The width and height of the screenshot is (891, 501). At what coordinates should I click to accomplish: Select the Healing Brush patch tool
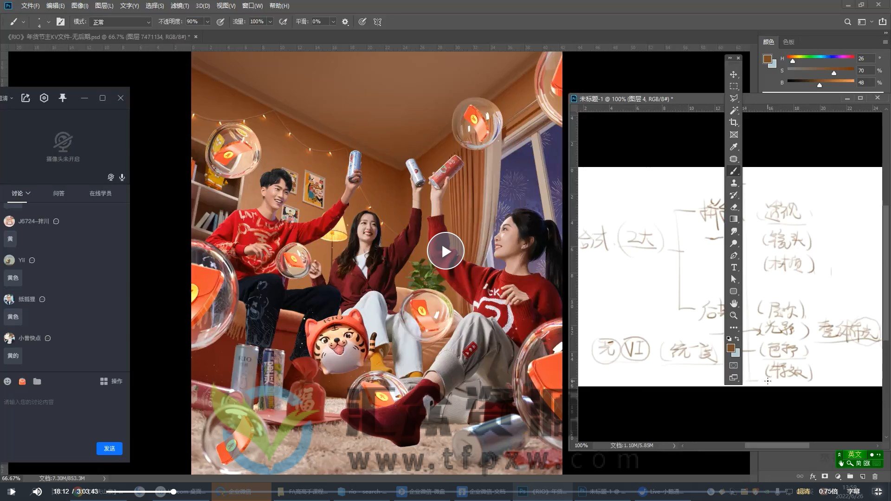[733, 159]
